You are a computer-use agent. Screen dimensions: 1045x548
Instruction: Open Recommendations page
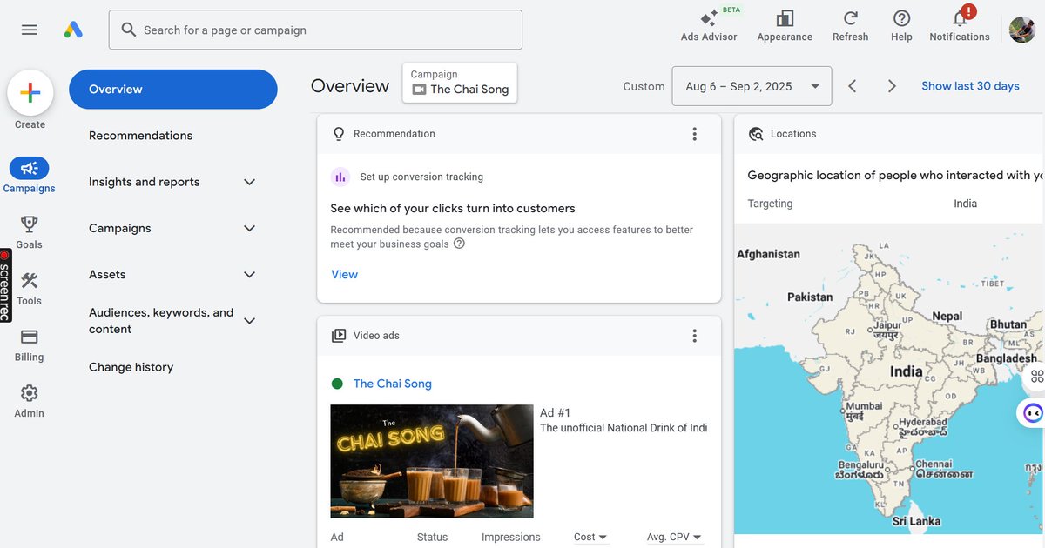(140, 136)
